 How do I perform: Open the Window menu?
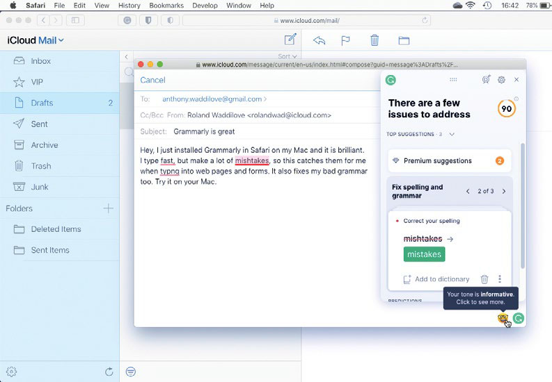coord(239,6)
